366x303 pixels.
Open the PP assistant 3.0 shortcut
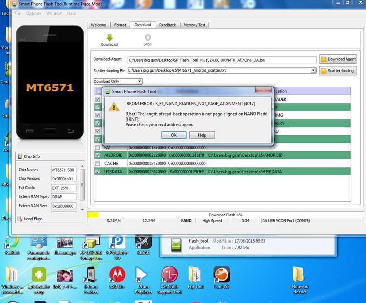[117, 248]
